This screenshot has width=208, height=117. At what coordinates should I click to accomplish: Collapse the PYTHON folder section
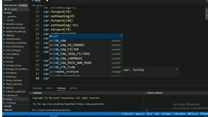tap(7, 13)
